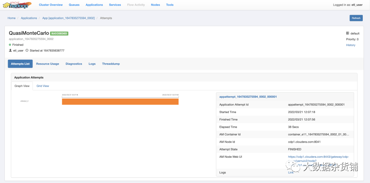Click the Refresh button

[356, 18]
